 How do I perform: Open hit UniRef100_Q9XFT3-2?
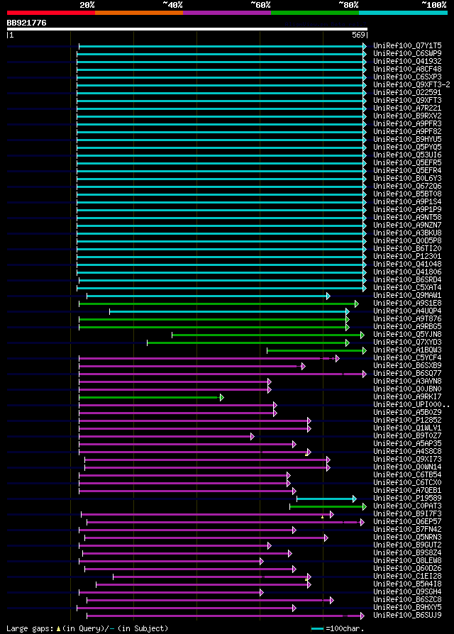click(x=411, y=85)
